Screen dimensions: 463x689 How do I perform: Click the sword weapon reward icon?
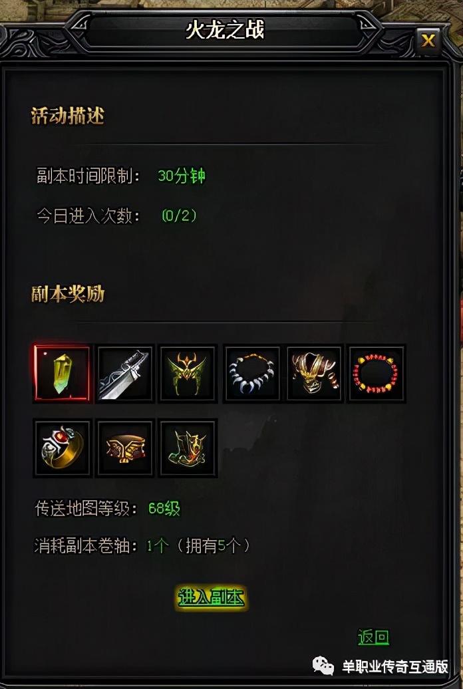point(125,374)
